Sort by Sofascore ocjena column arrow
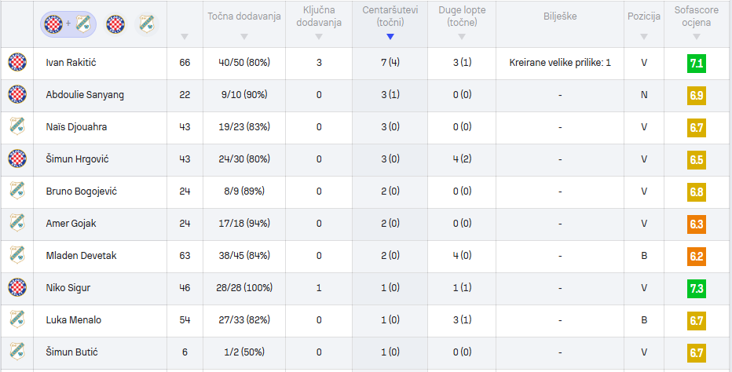This screenshot has height=372, width=732. (696, 37)
